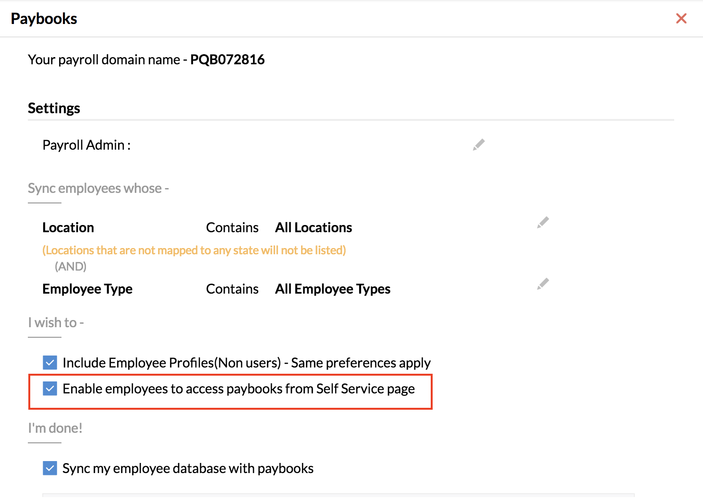Click the 'All Employee Types' value
The height and width of the screenshot is (498, 703).
[333, 289]
